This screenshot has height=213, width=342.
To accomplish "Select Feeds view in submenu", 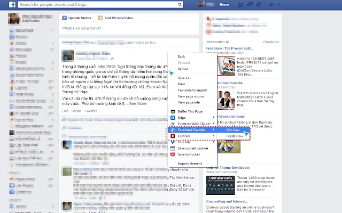I will pyautogui.click(x=235, y=136).
